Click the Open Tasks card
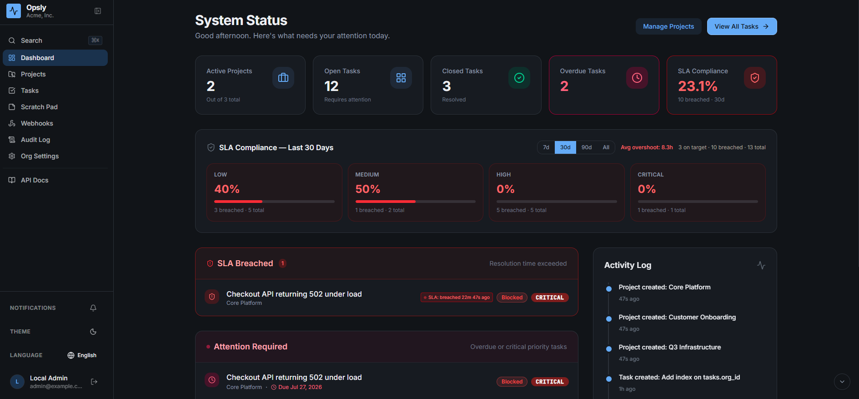 click(368, 85)
